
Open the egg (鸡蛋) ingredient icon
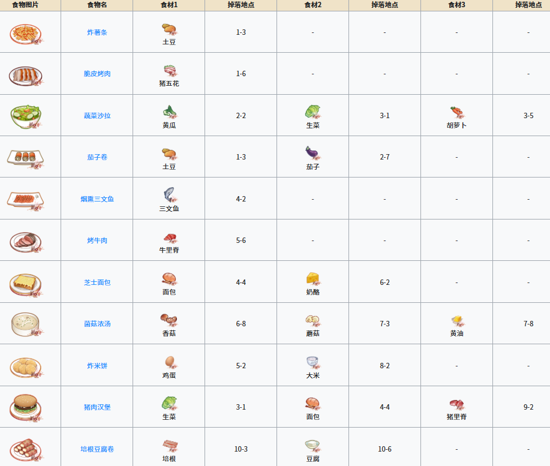pos(169,362)
